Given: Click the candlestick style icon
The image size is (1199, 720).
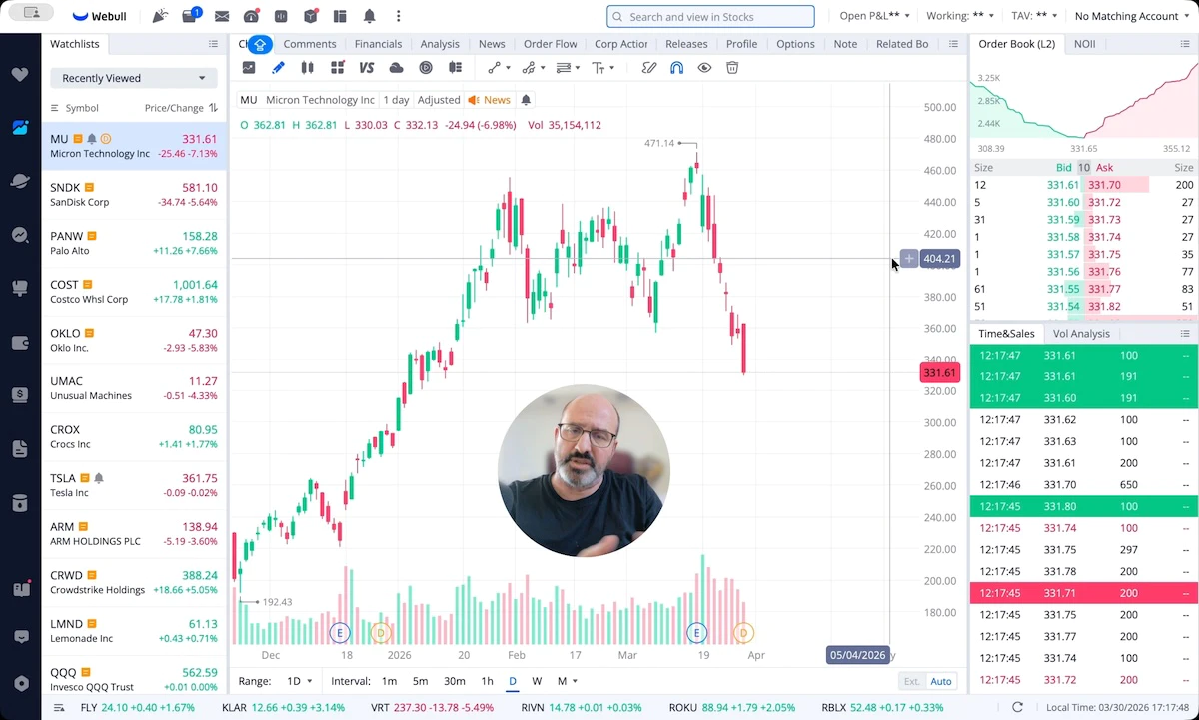Looking at the screenshot, I should coord(308,68).
